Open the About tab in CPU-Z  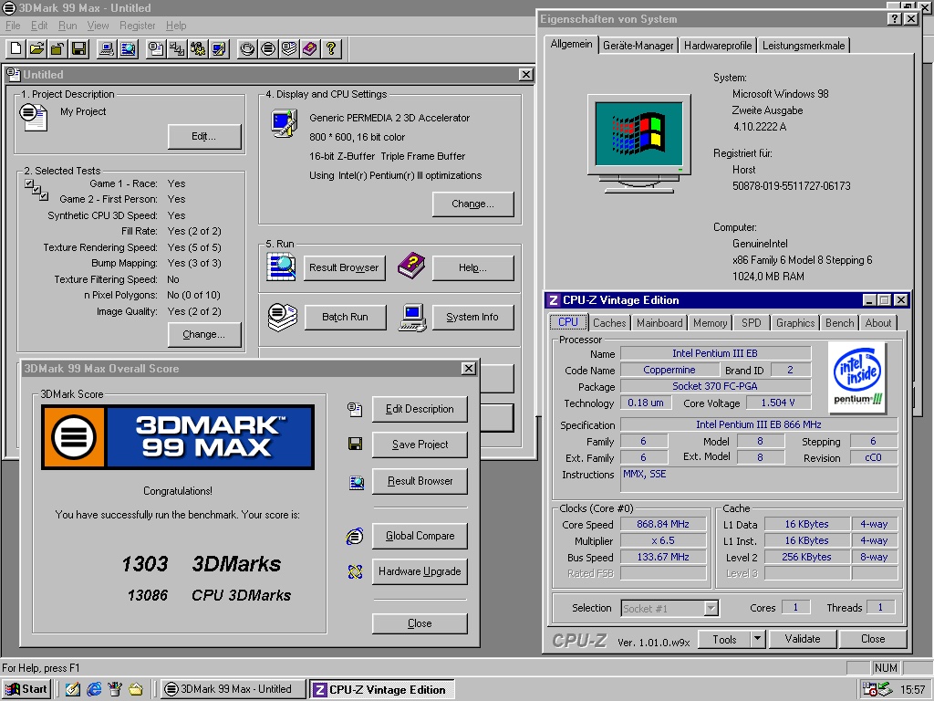(878, 322)
